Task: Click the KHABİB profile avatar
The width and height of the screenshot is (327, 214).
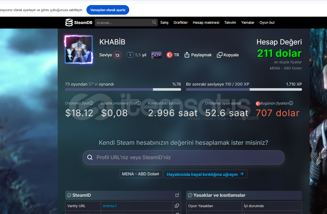Action: coord(79,49)
